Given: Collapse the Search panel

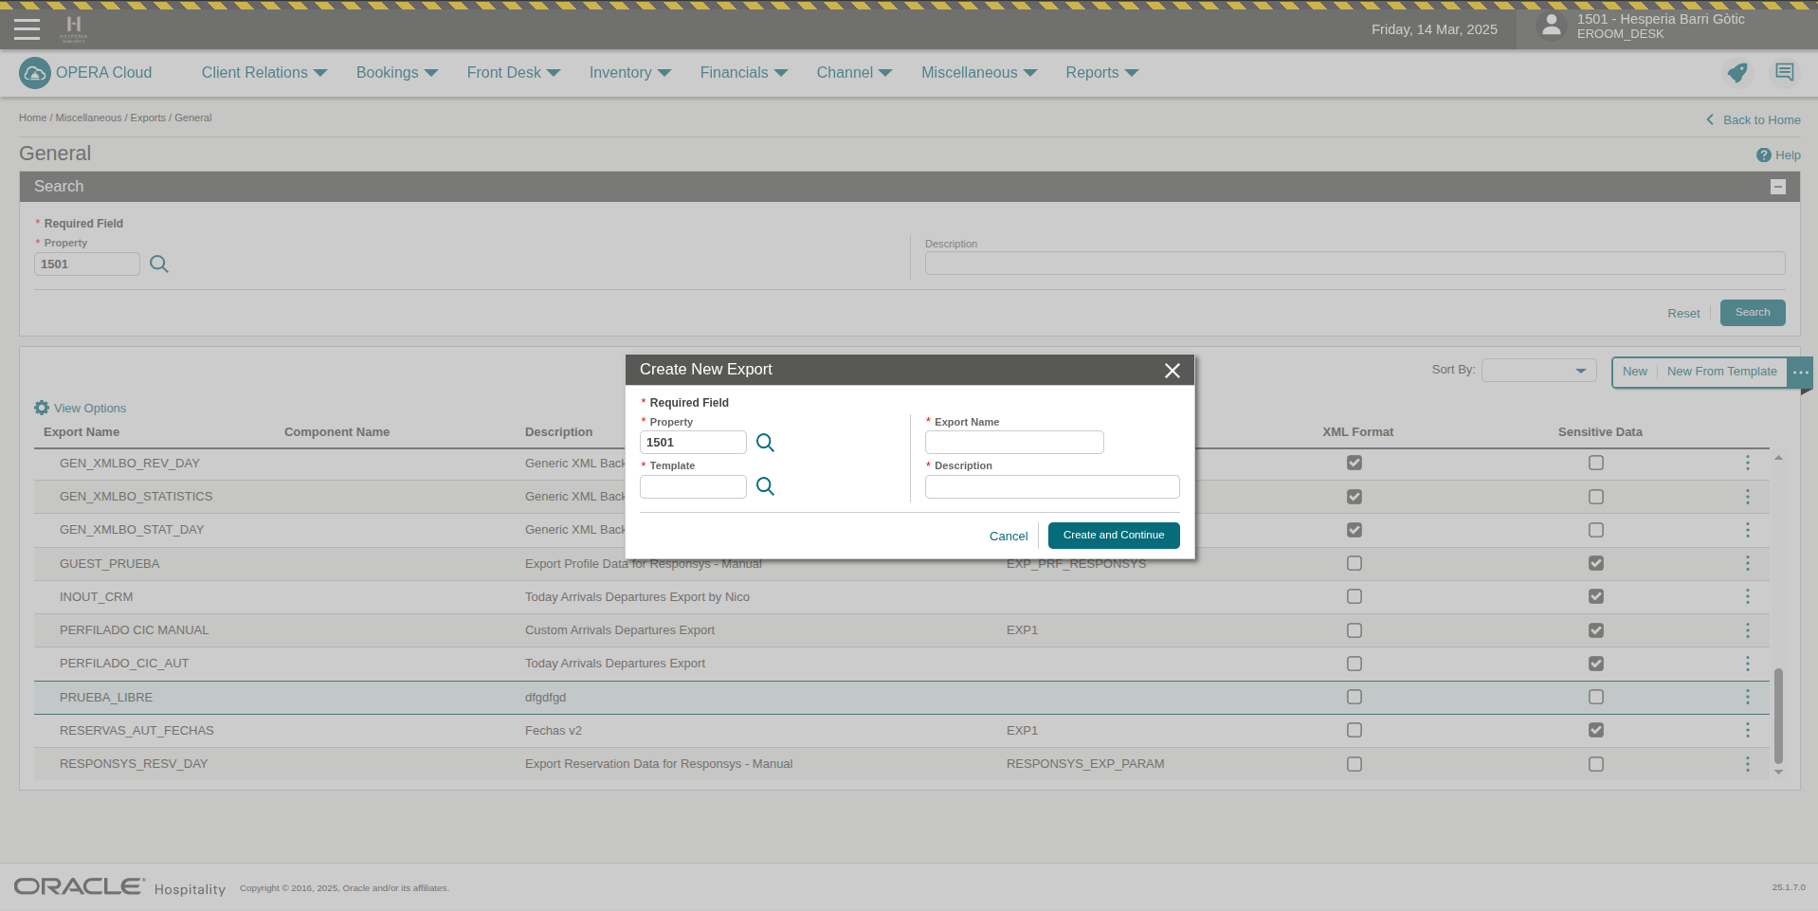Looking at the screenshot, I should coord(1777,187).
